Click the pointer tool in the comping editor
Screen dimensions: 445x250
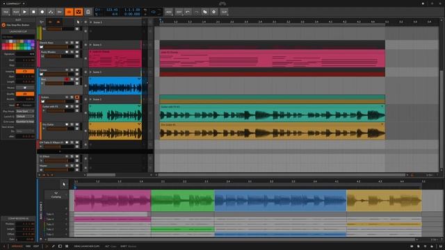click(x=64, y=184)
